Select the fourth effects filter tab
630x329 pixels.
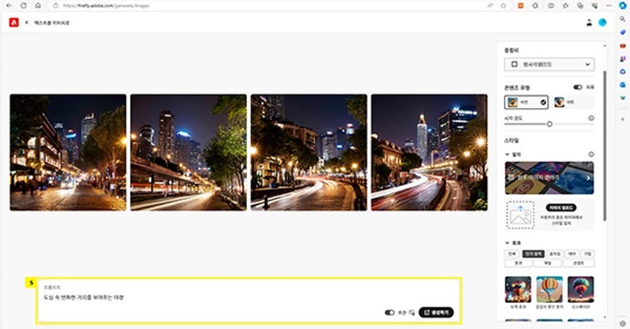pyautogui.click(x=572, y=253)
